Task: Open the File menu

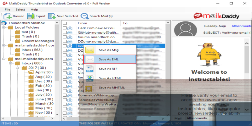Action: (x=7, y=10)
